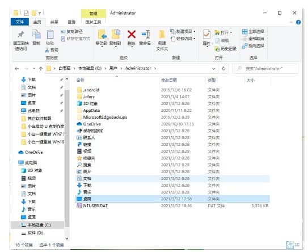Open the File menu tab

point(20,22)
